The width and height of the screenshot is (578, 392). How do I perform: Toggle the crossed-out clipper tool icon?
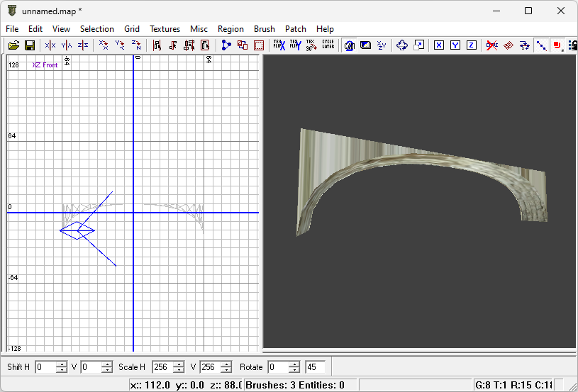(x=491, y=45)
